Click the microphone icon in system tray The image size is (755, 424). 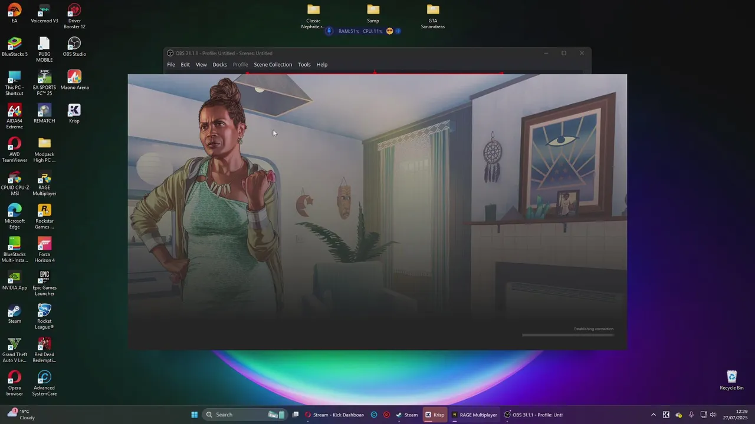691,415
